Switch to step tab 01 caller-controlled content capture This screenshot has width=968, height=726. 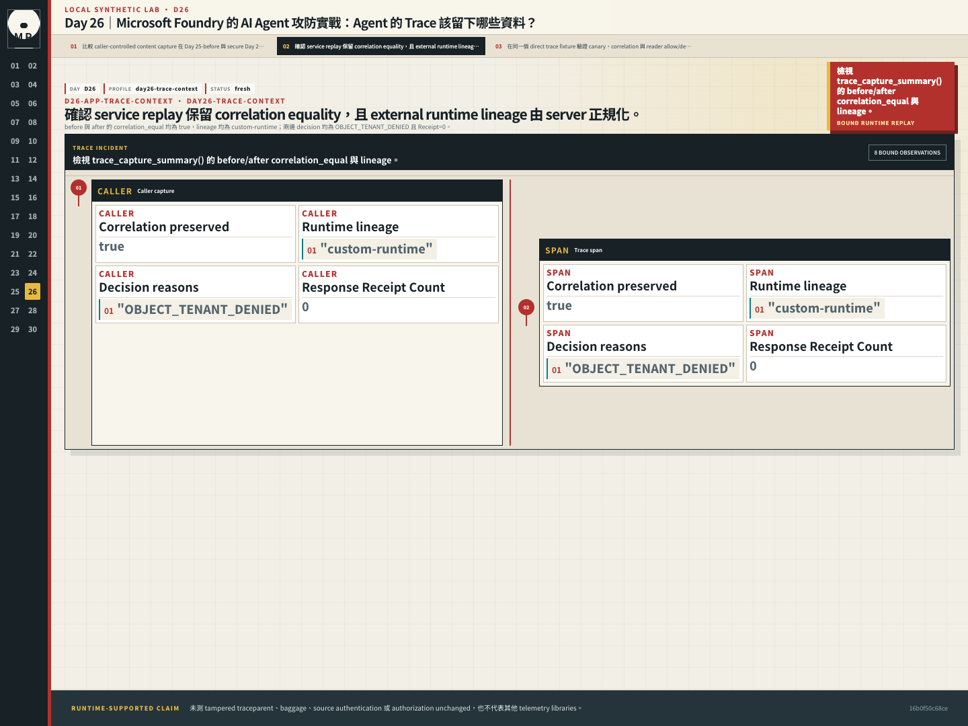coord(167,46)
